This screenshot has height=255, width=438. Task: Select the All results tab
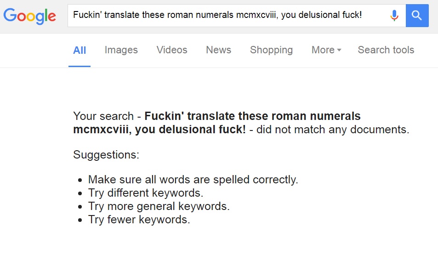coord(80,50)
